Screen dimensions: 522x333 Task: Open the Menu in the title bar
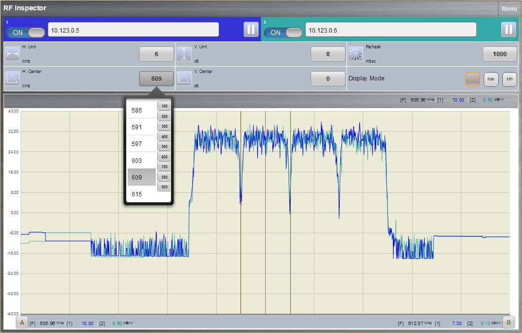click(x=509, y=8)
